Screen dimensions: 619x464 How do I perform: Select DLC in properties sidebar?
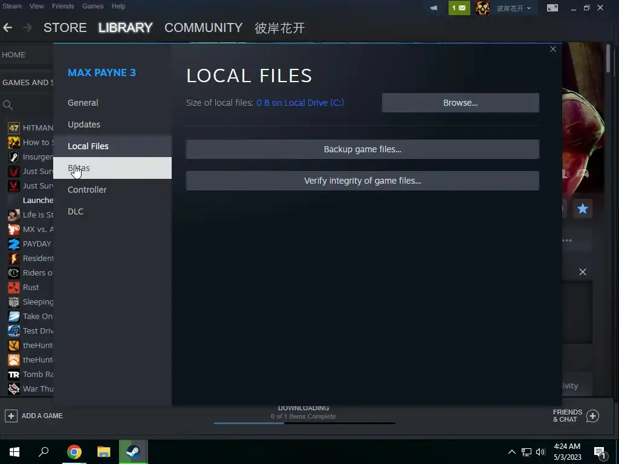112,211
